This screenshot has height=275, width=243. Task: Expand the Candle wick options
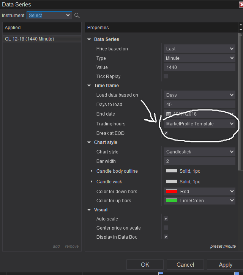click(x=91, y=181)
